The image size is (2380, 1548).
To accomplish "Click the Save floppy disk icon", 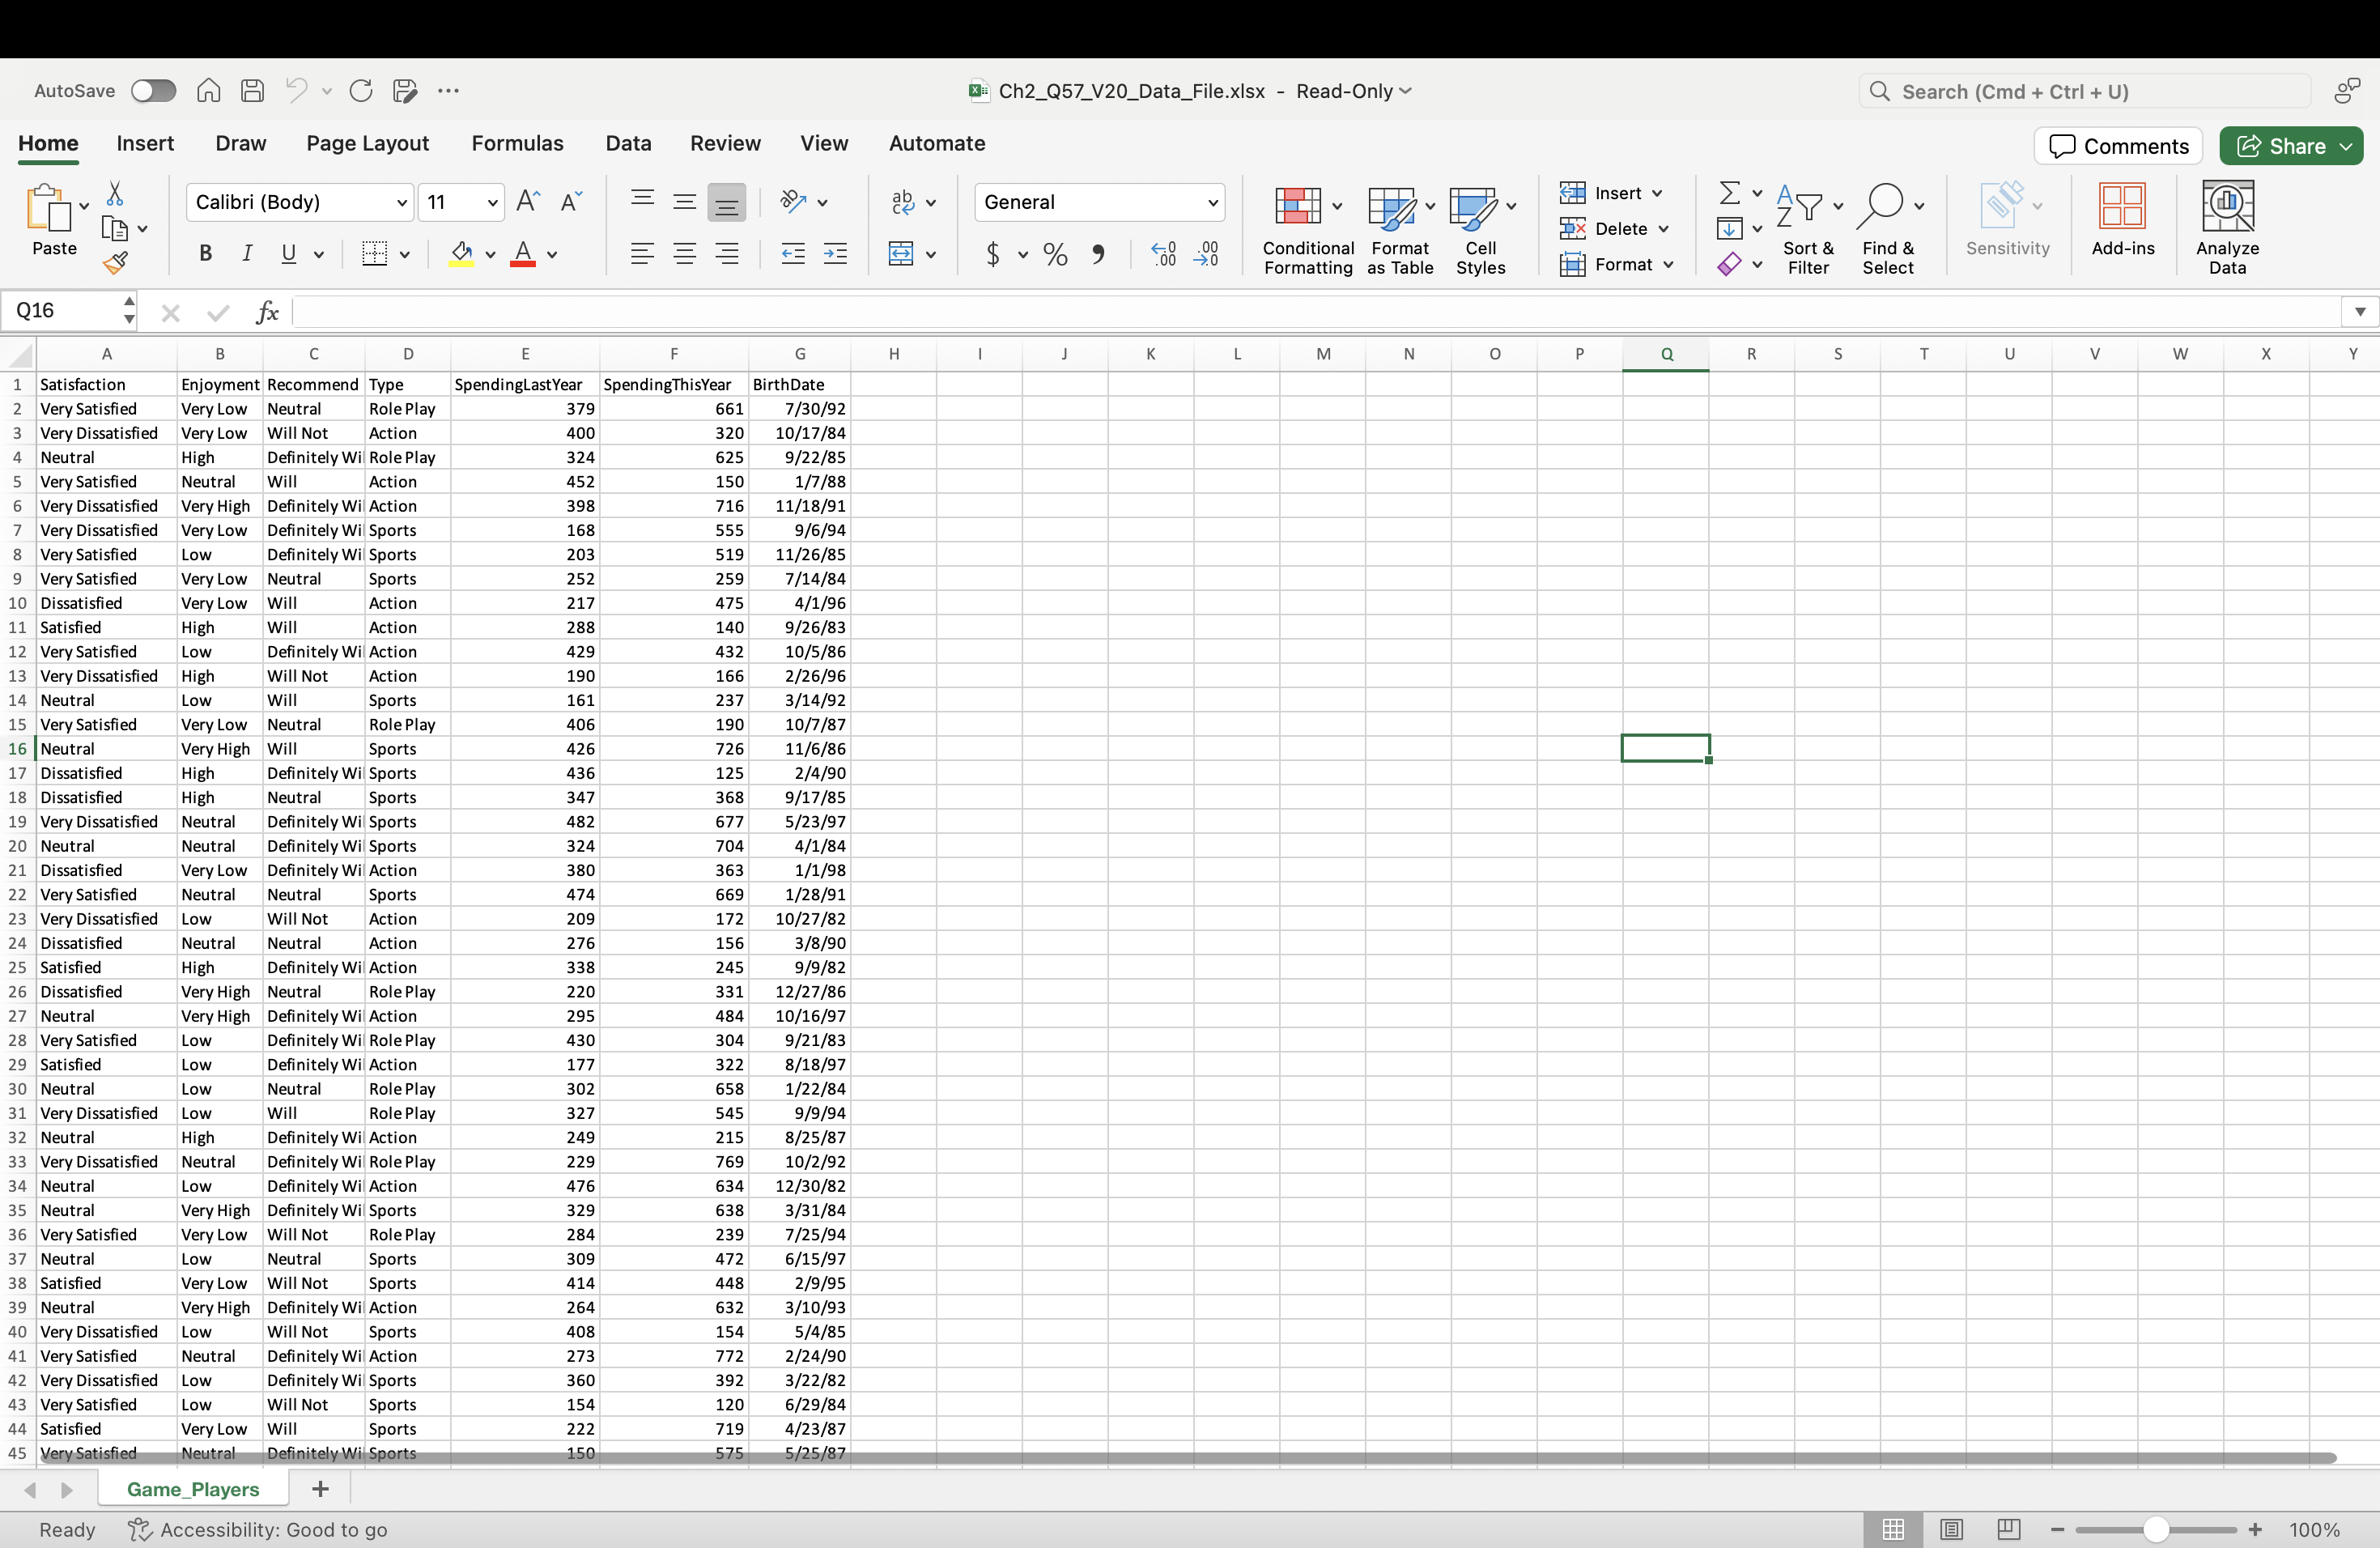I will (252, 91).
